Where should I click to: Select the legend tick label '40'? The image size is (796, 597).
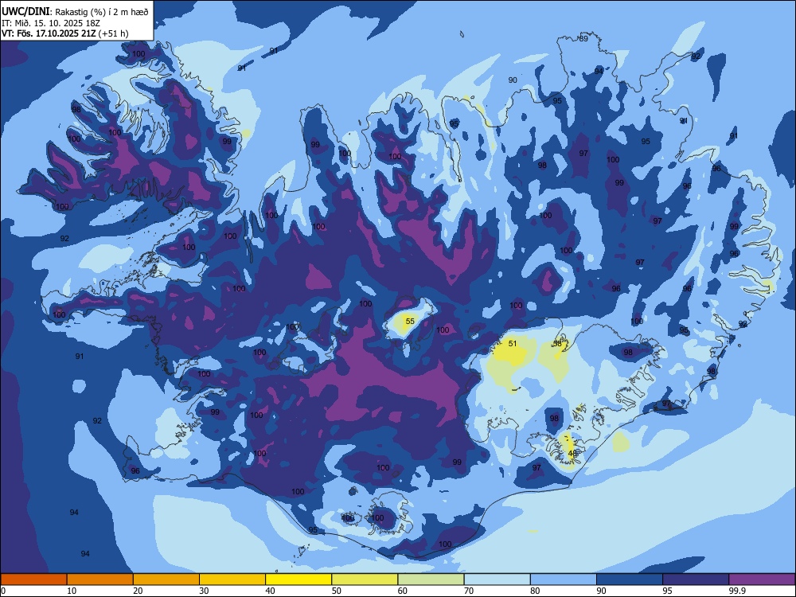[270, 591]
